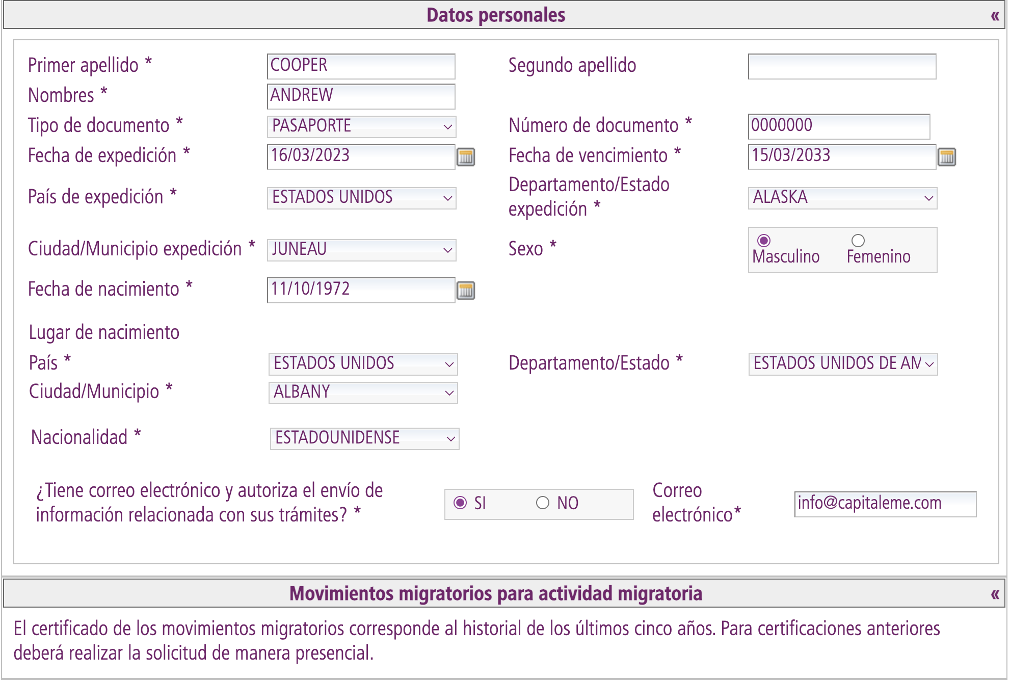Open calendar for Fecha de expedición
The width and height of the screenshot is (1010, 680).
click(465, 157)
